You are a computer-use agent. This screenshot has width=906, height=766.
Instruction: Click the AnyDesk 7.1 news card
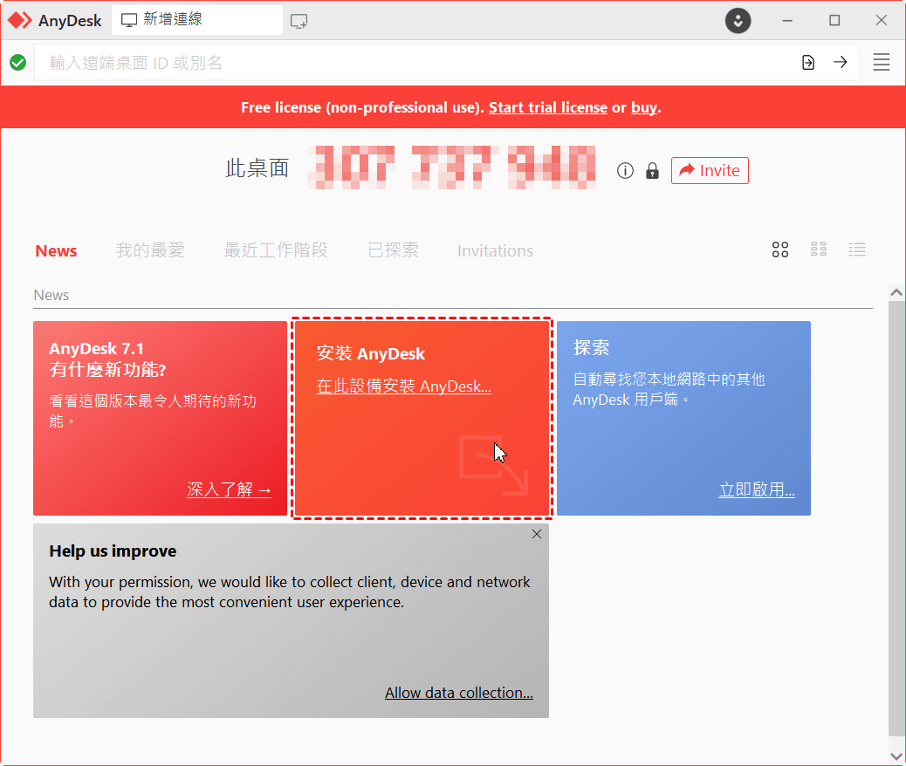coord(160,418)
